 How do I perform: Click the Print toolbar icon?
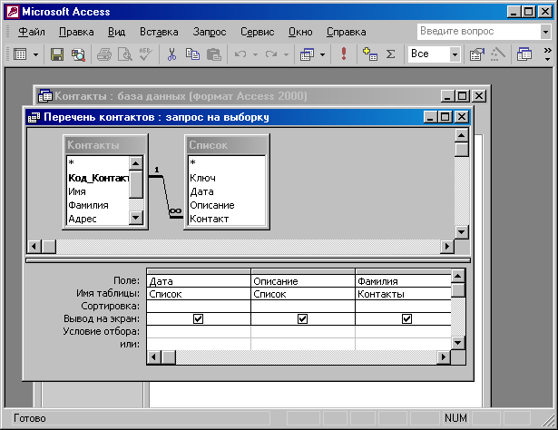104,54
